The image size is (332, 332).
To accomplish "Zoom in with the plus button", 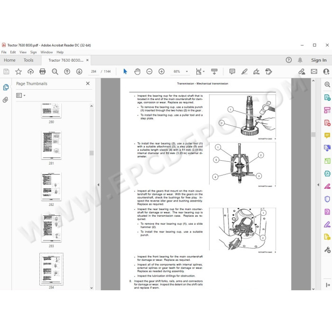I will 162,72.
